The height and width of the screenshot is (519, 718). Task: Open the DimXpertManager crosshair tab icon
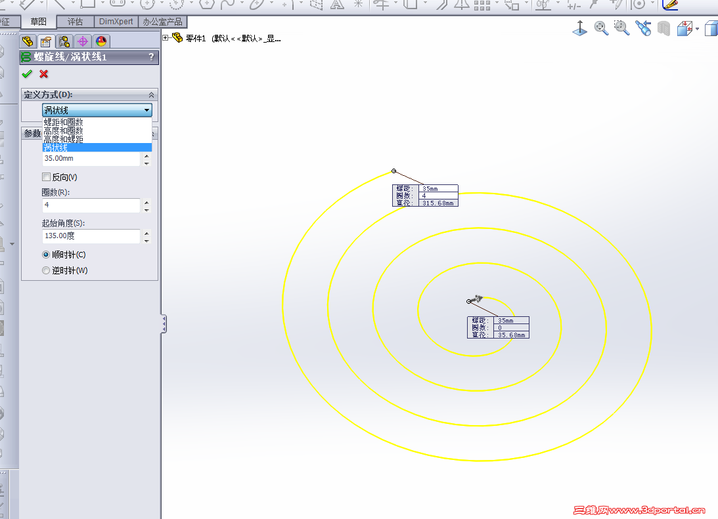point(83,41)
